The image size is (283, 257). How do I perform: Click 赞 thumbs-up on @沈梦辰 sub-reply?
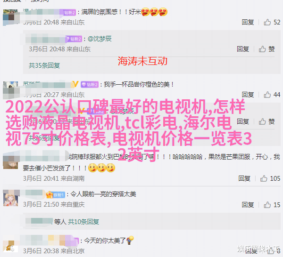267,49
